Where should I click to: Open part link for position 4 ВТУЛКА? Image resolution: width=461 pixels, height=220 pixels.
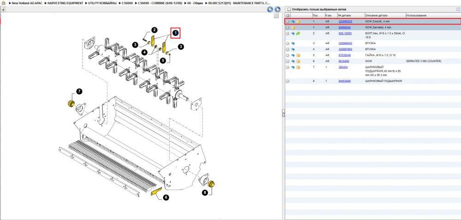click(345, 49)
